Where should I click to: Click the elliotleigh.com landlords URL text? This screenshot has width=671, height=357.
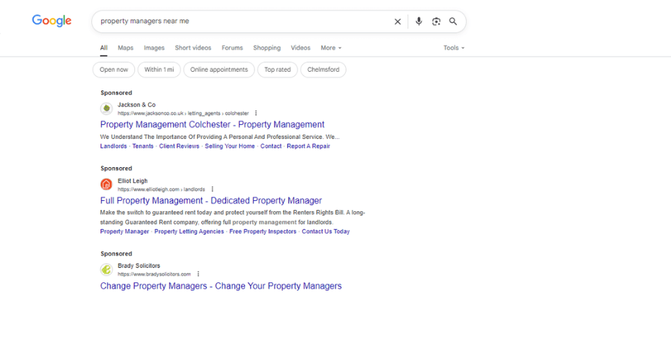[161, 189]
